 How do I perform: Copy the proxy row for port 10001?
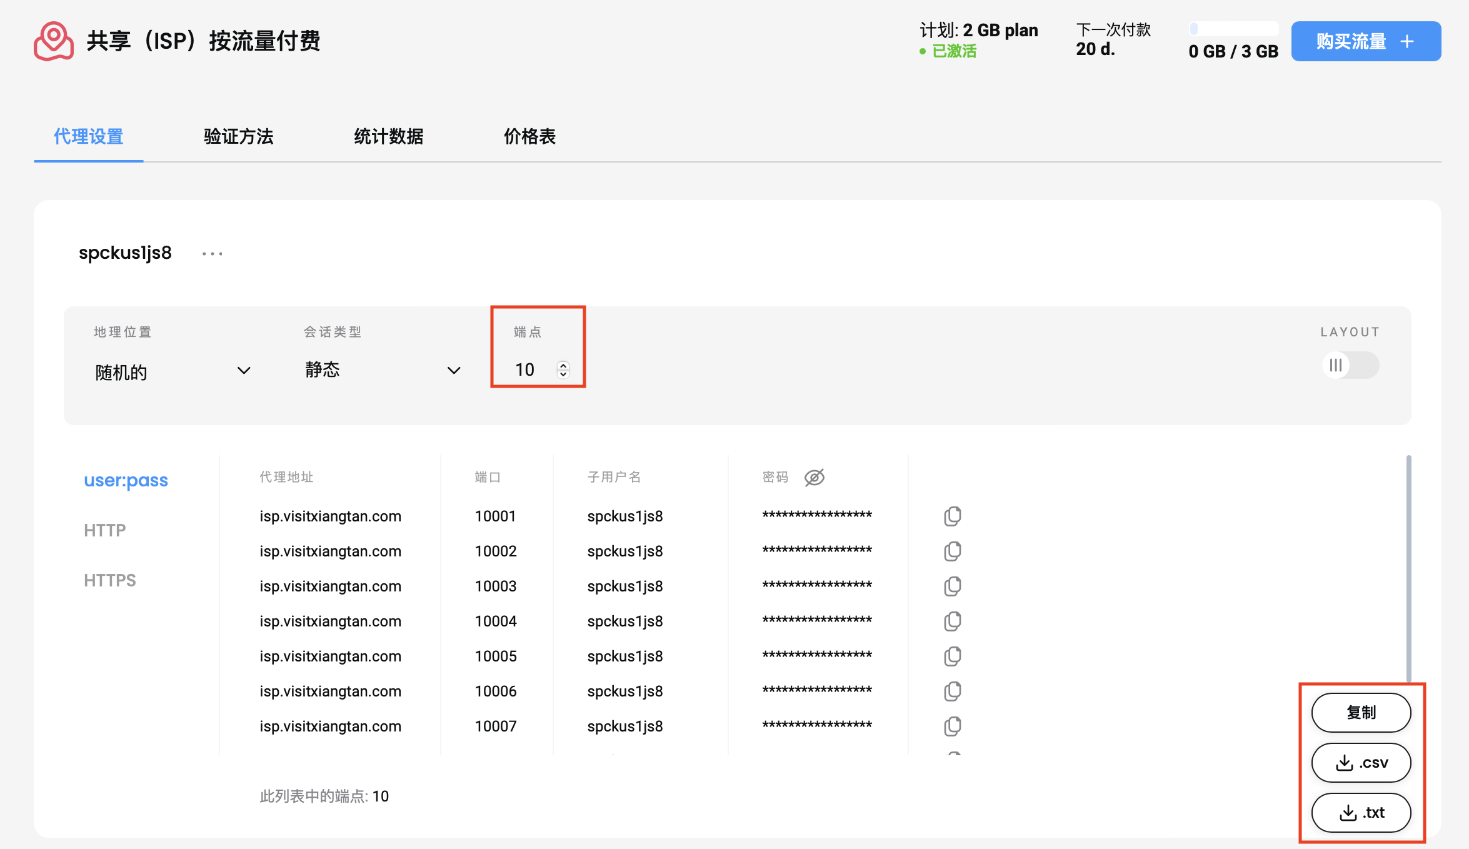point(953,516)
